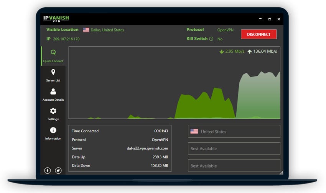The image size is (326, 193).
Task: Click the server name dal-a22.vpn.ipvanish.com
Action: [147, 148]
